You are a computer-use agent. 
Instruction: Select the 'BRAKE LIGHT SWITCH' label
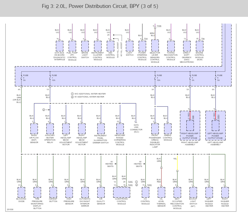[85, 55]
